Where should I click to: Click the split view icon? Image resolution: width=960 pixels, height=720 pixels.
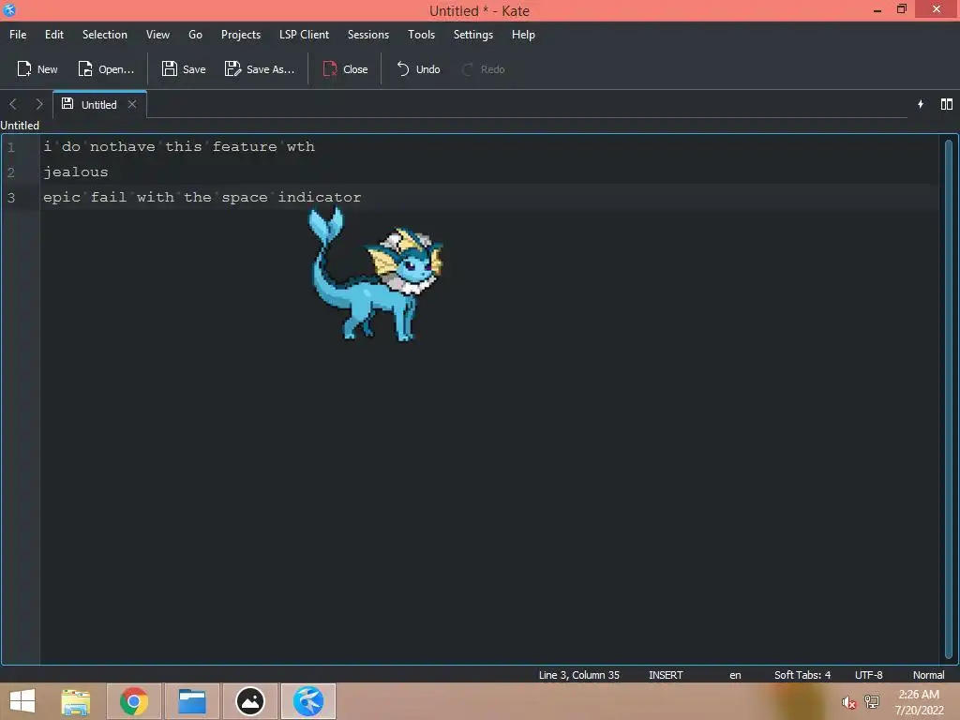coord(947,104)
